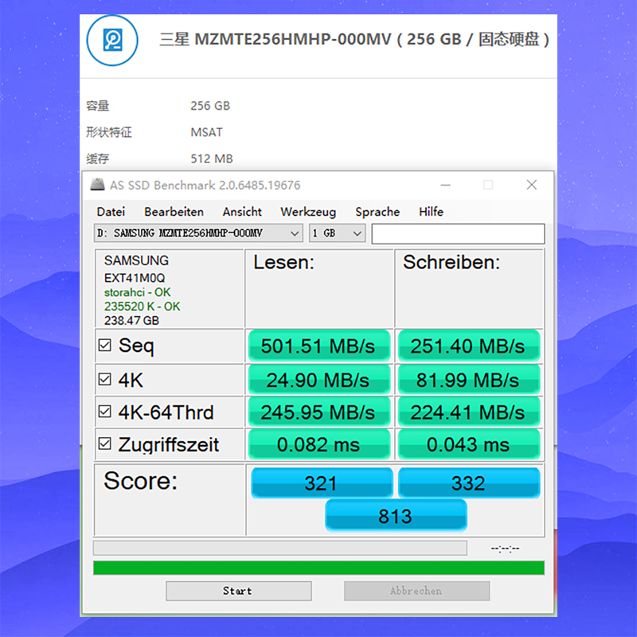Image resolution: width=637 pixels, height=637 pixels.
Task: Open the Werkzeug menu
Action: click(x=308, y=212)
